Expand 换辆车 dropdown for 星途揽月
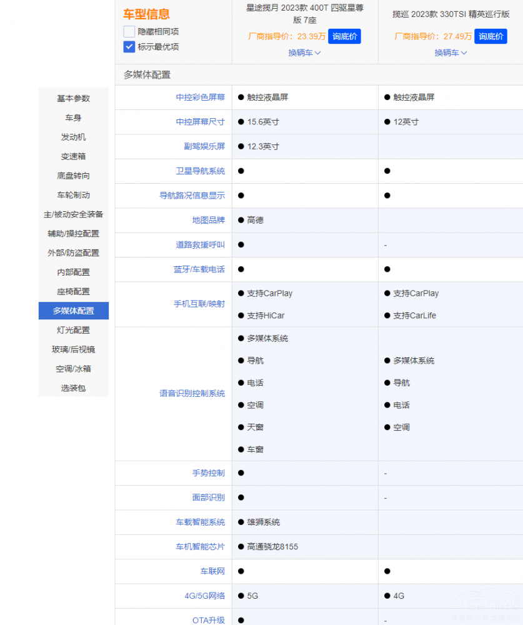 click(x=304, y=53)
